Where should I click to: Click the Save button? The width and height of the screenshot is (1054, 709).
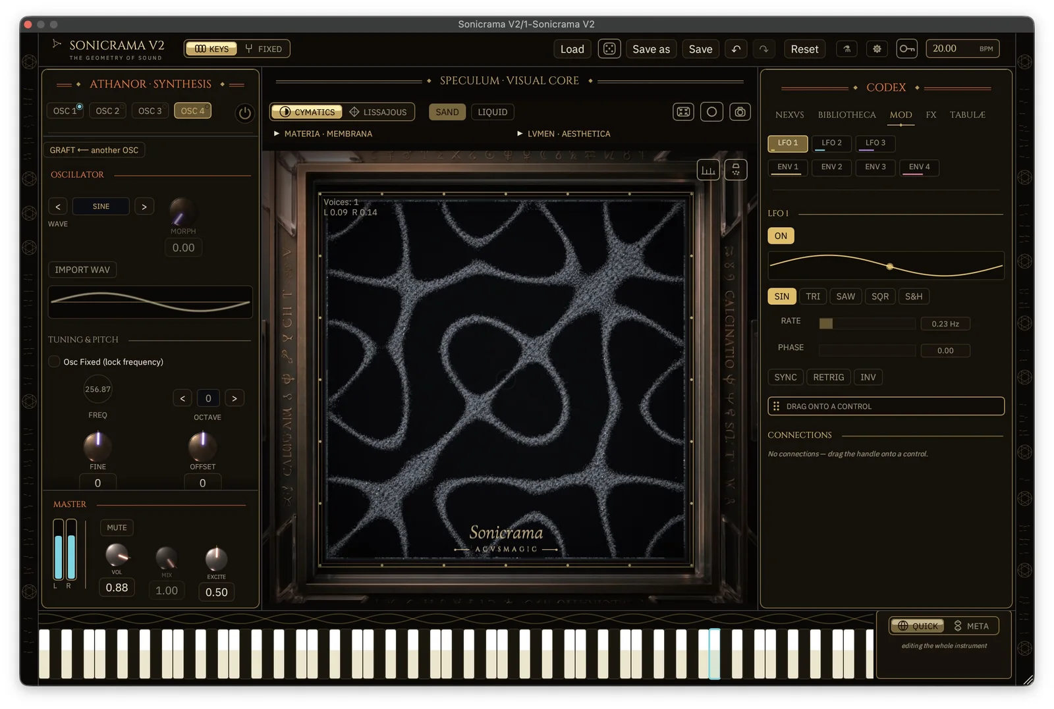(x=700, y=49)
